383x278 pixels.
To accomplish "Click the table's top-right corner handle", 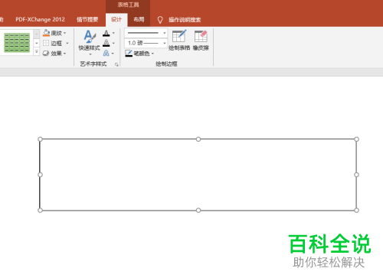I will (x=356, y=139).
